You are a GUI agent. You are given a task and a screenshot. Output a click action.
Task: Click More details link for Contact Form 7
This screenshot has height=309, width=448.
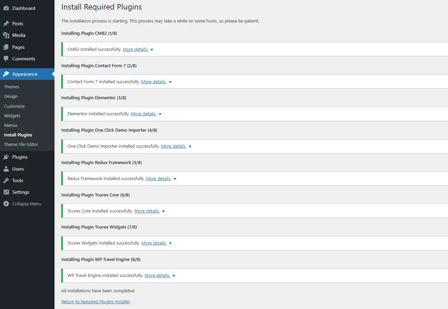click(x=154, y=82)
